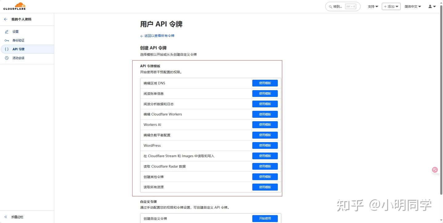
Task: Click 我的个人资料 sidebar header
Action: coord(21,19)
